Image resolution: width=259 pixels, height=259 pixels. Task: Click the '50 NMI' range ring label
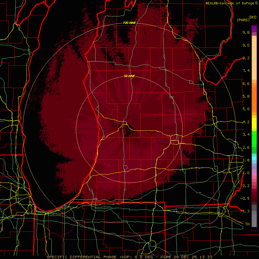[x=129, y=76]
